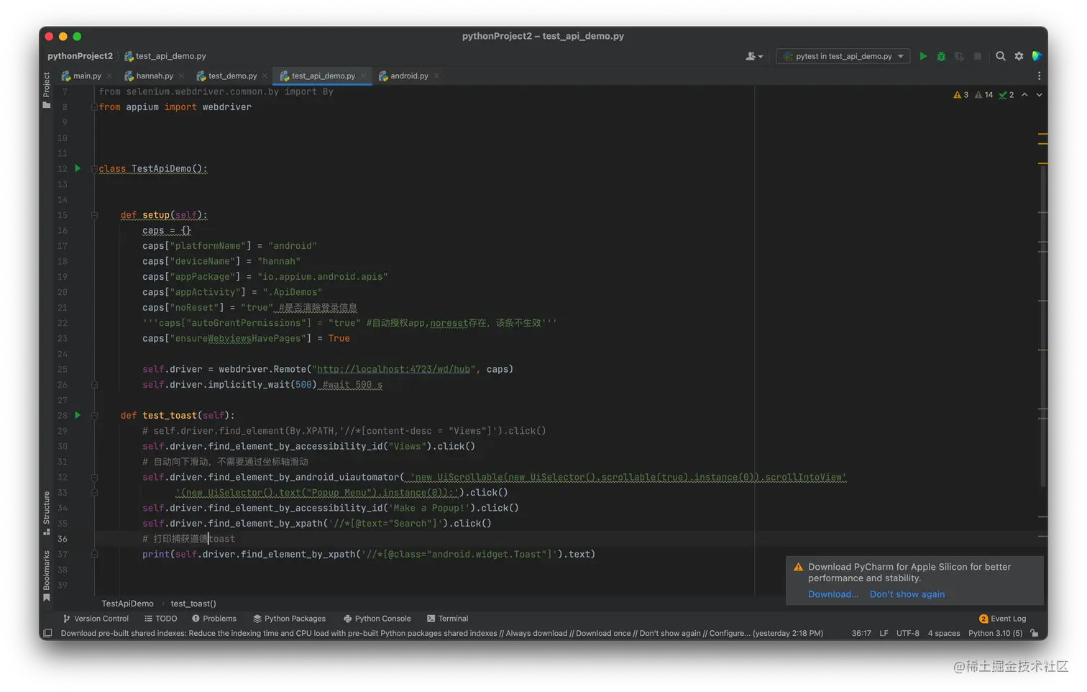This screenshot has height=692, width=1087.
Task: Switch to the android.py tab
Action: 408,76
